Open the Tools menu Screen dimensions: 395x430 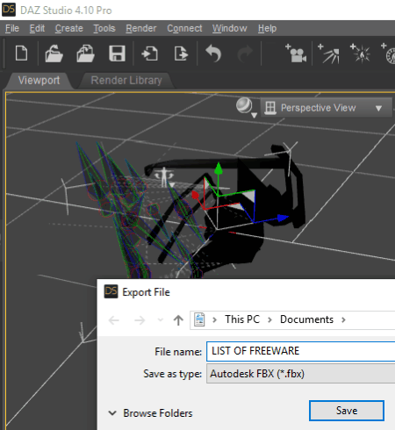pyautogui.click(x=104, y=28)
